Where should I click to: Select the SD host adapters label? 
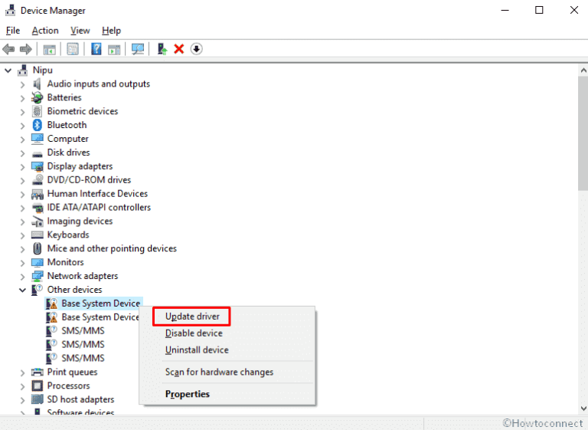pos(80,399)
